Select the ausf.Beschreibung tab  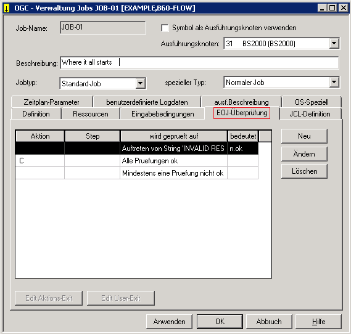point(241,102)
